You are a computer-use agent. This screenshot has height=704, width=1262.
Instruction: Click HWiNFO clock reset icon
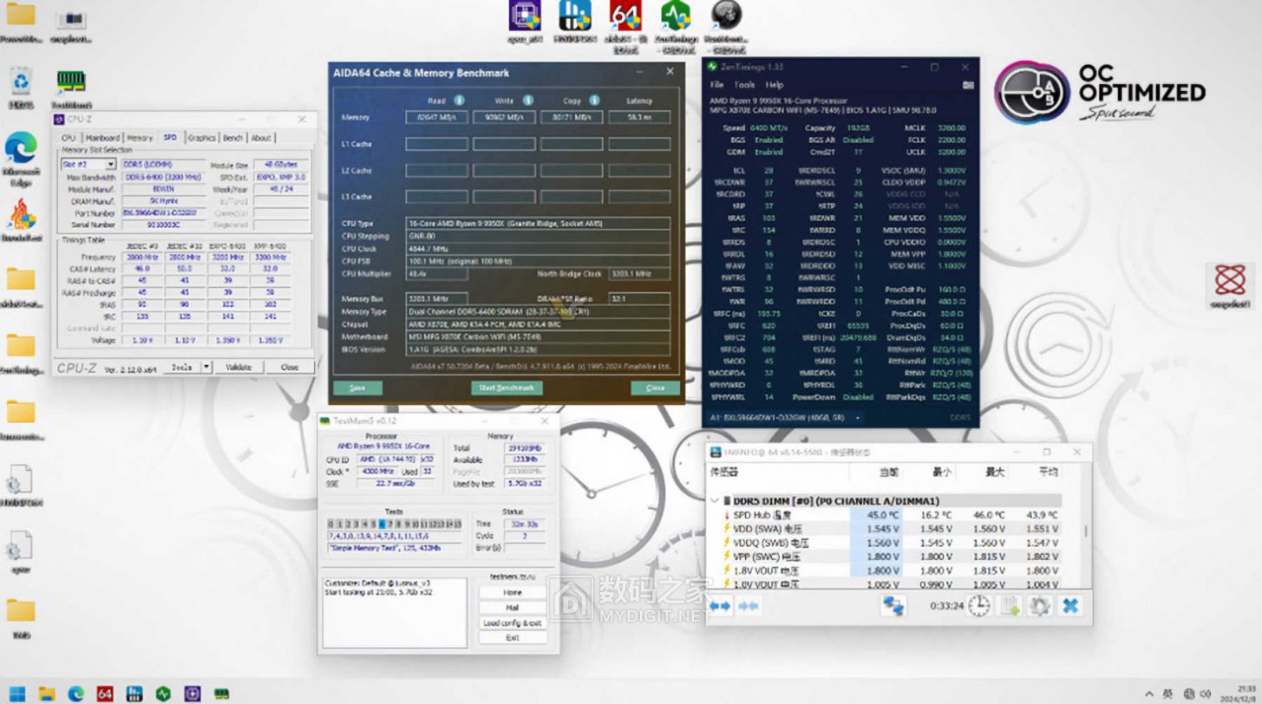[978, 605]
